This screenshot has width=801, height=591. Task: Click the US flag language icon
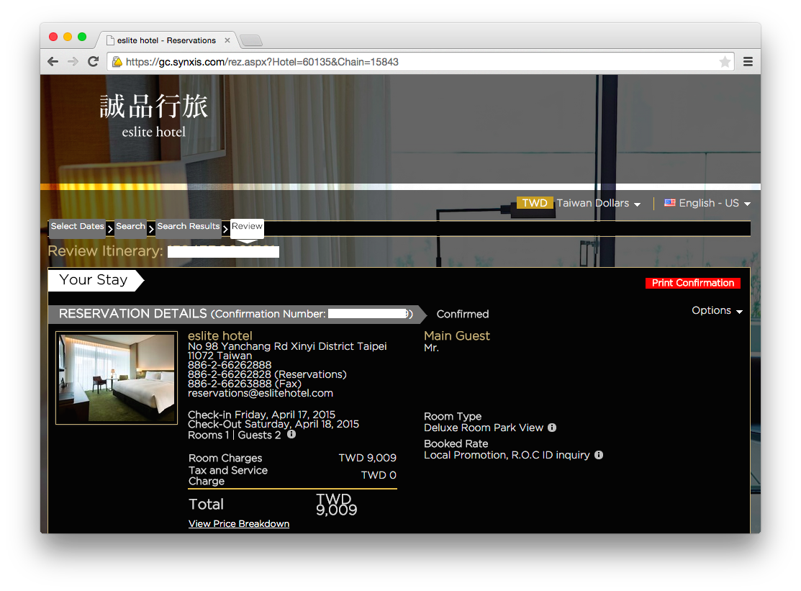tap(670, 203)
